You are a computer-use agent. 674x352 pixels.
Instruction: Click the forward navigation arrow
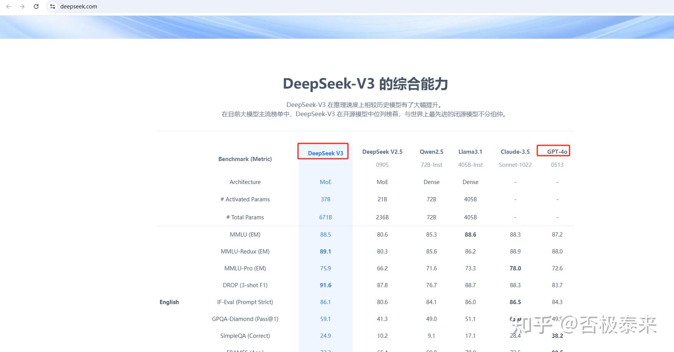tap(22, 6)
